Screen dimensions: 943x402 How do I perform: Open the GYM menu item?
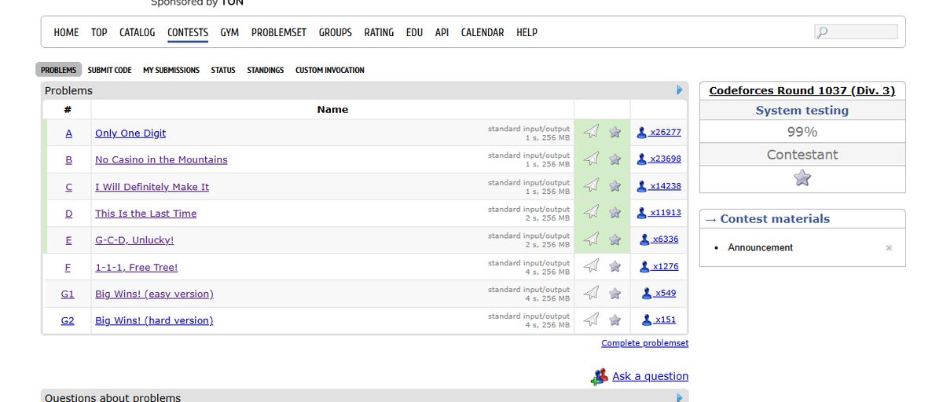(229, 32)
